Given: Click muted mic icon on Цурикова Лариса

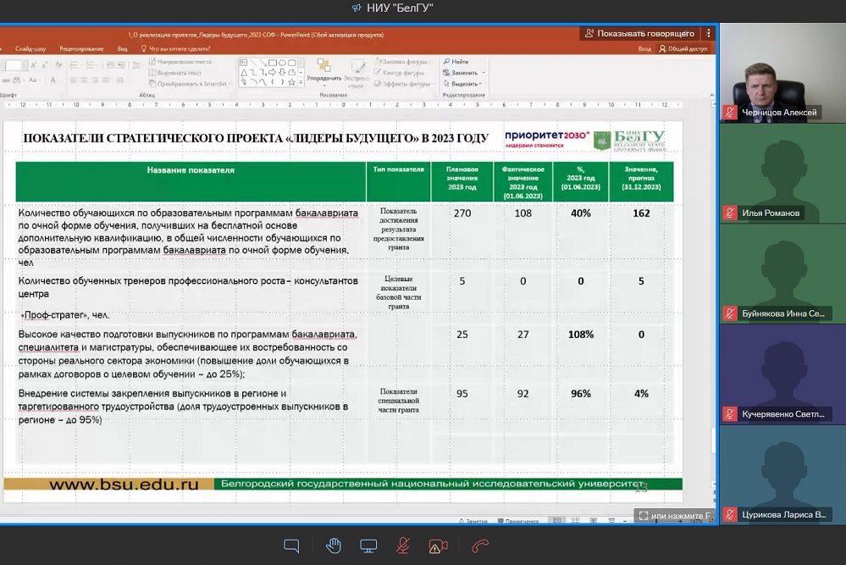Looking at the screenshot, I should pyautogui.click(x=730, y=515).
